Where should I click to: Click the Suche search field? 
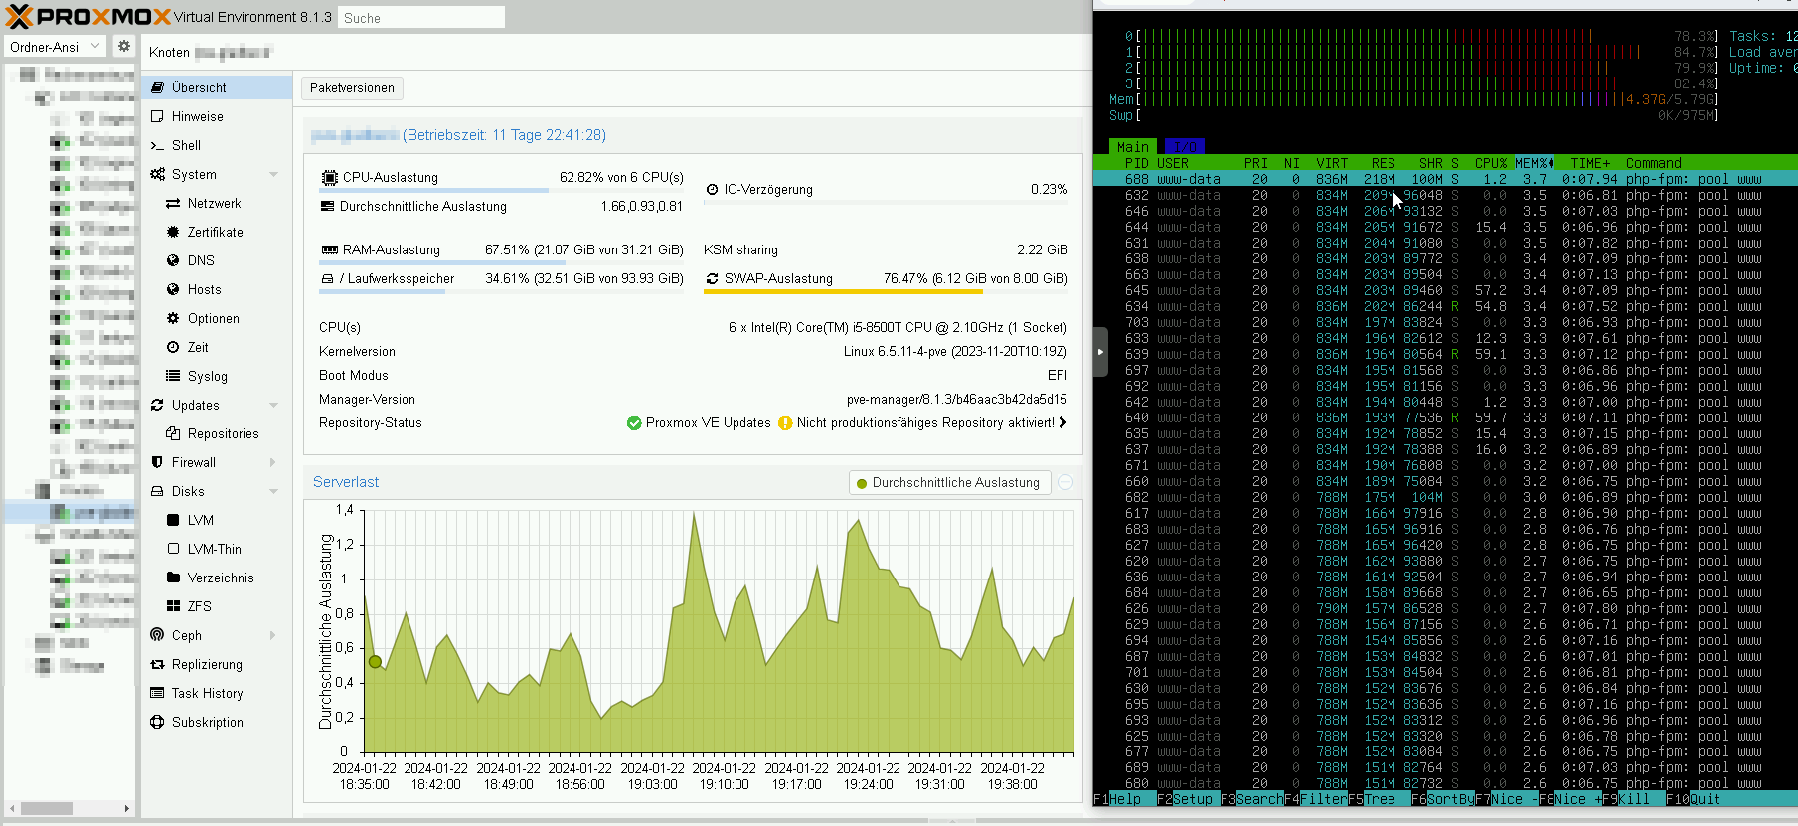[x=421, y=18]
